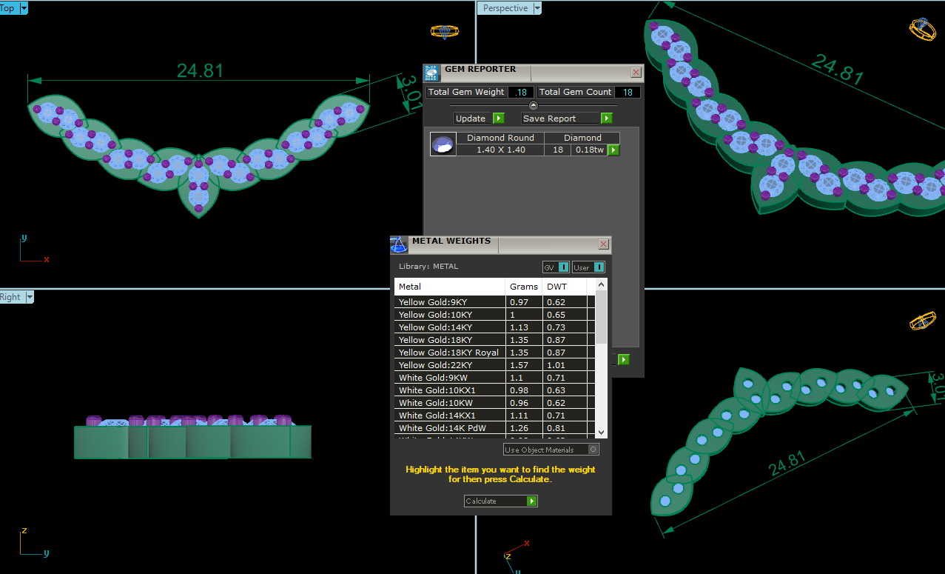Open the Perspective viewport dropdown arrow
945x574 pixels.
click(537, 8)
